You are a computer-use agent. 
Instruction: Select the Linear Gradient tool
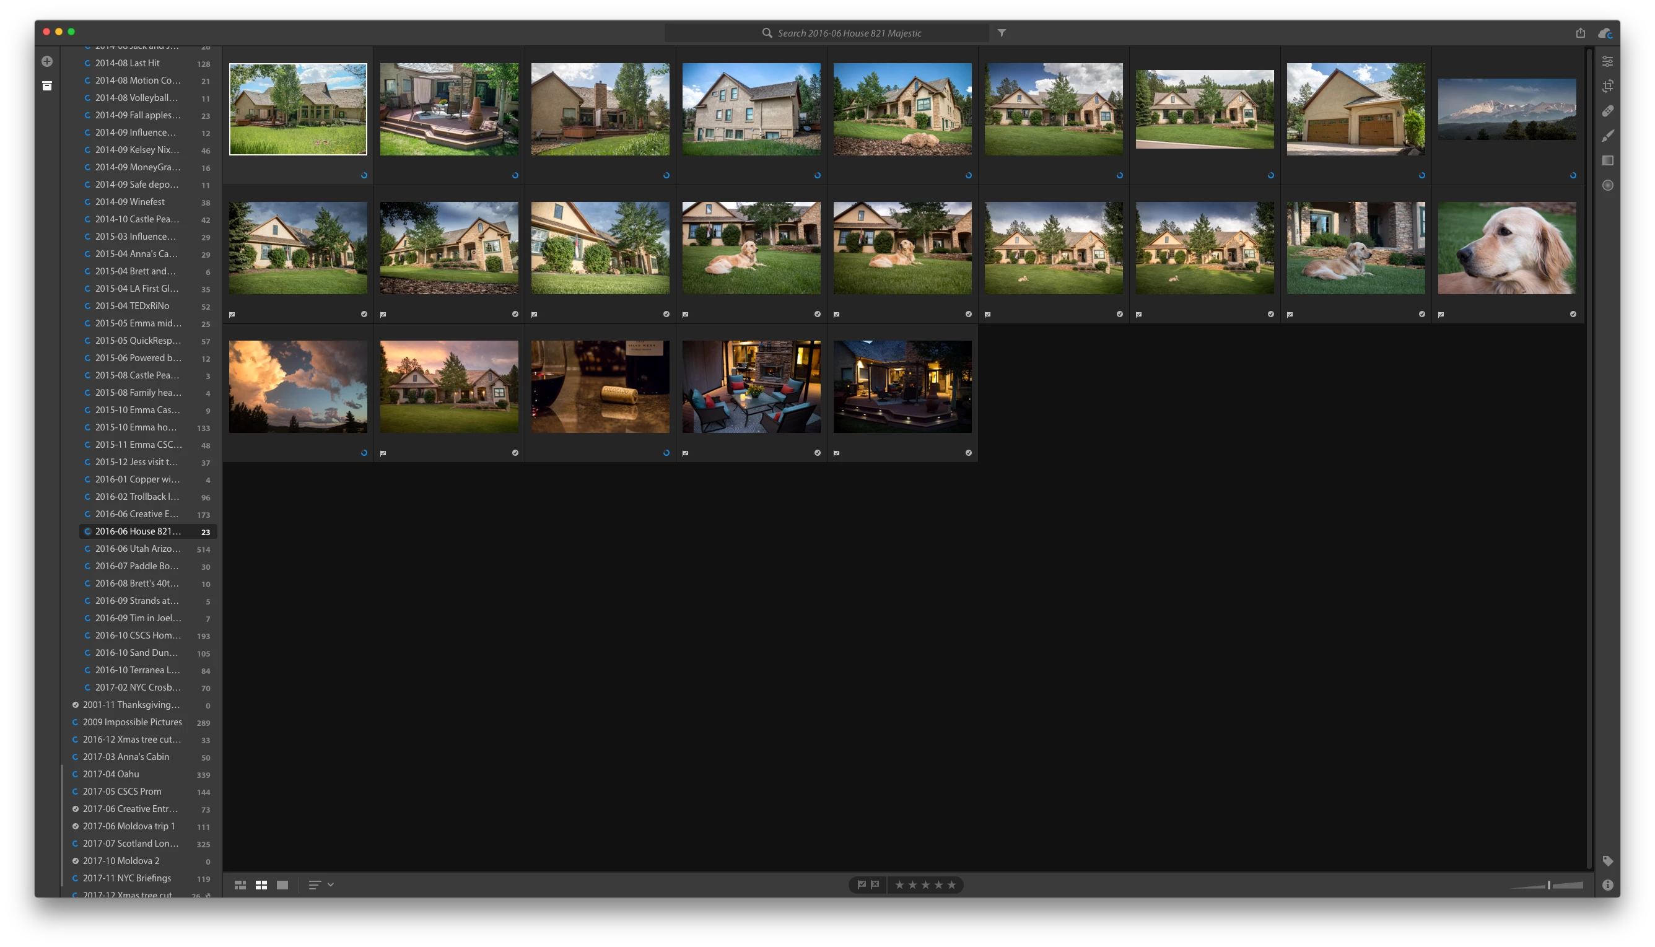click(1607, 160)
